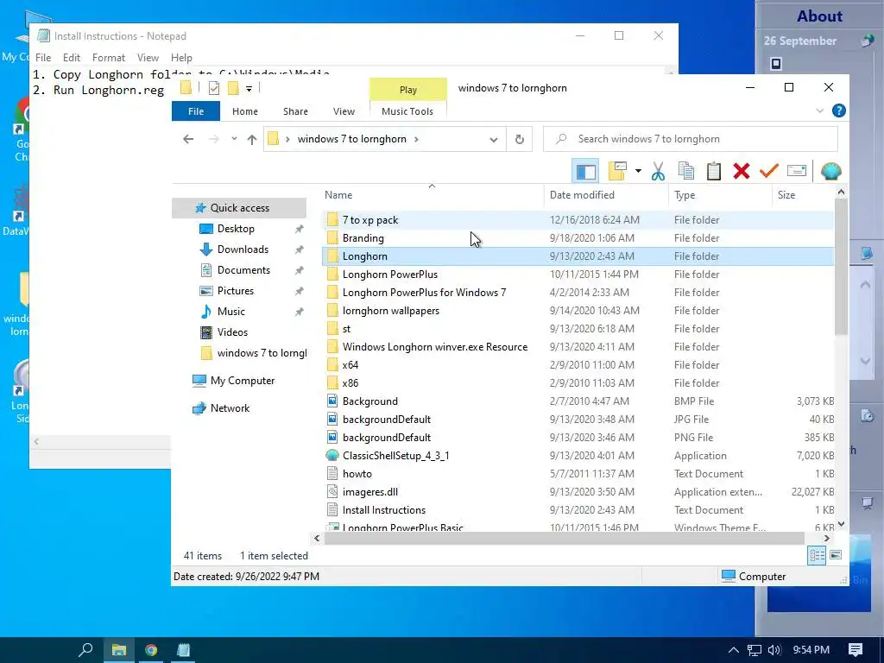Screen dimensions: 884x663
Task: Click the Email envelope toolbar icon
Action: coord(797,171)
